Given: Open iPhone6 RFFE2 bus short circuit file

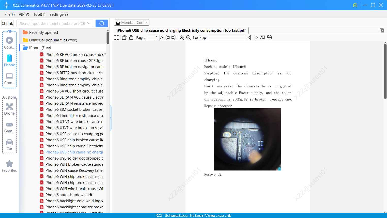Looking at the screenshot, I should pyautogui.click(x=72, y=73).
